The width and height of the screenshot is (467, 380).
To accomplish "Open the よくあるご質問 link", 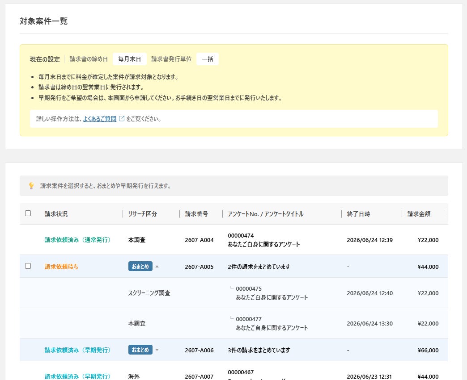I will click(99, 119).
